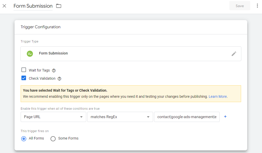
Task: Click the Form Submission trigger type box
Action: point(131,54)
